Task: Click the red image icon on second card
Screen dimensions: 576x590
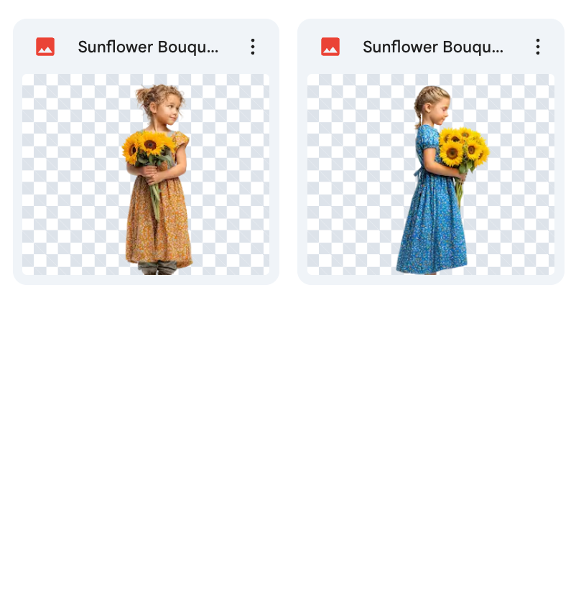Action: (330, 47)
